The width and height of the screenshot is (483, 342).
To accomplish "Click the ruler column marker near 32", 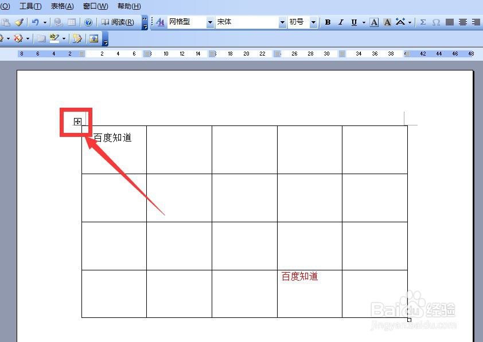I will (342, 54).
